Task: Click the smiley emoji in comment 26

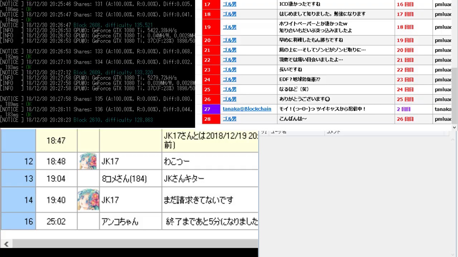Action: (327, 99)
